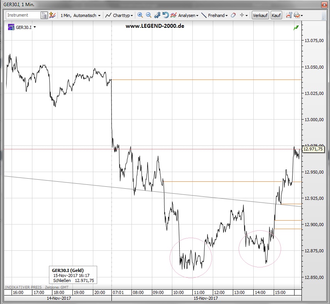This screenshot has width=330, height=304.
Task: Click the blue reset/undo arrow icon
Action: 165,15
